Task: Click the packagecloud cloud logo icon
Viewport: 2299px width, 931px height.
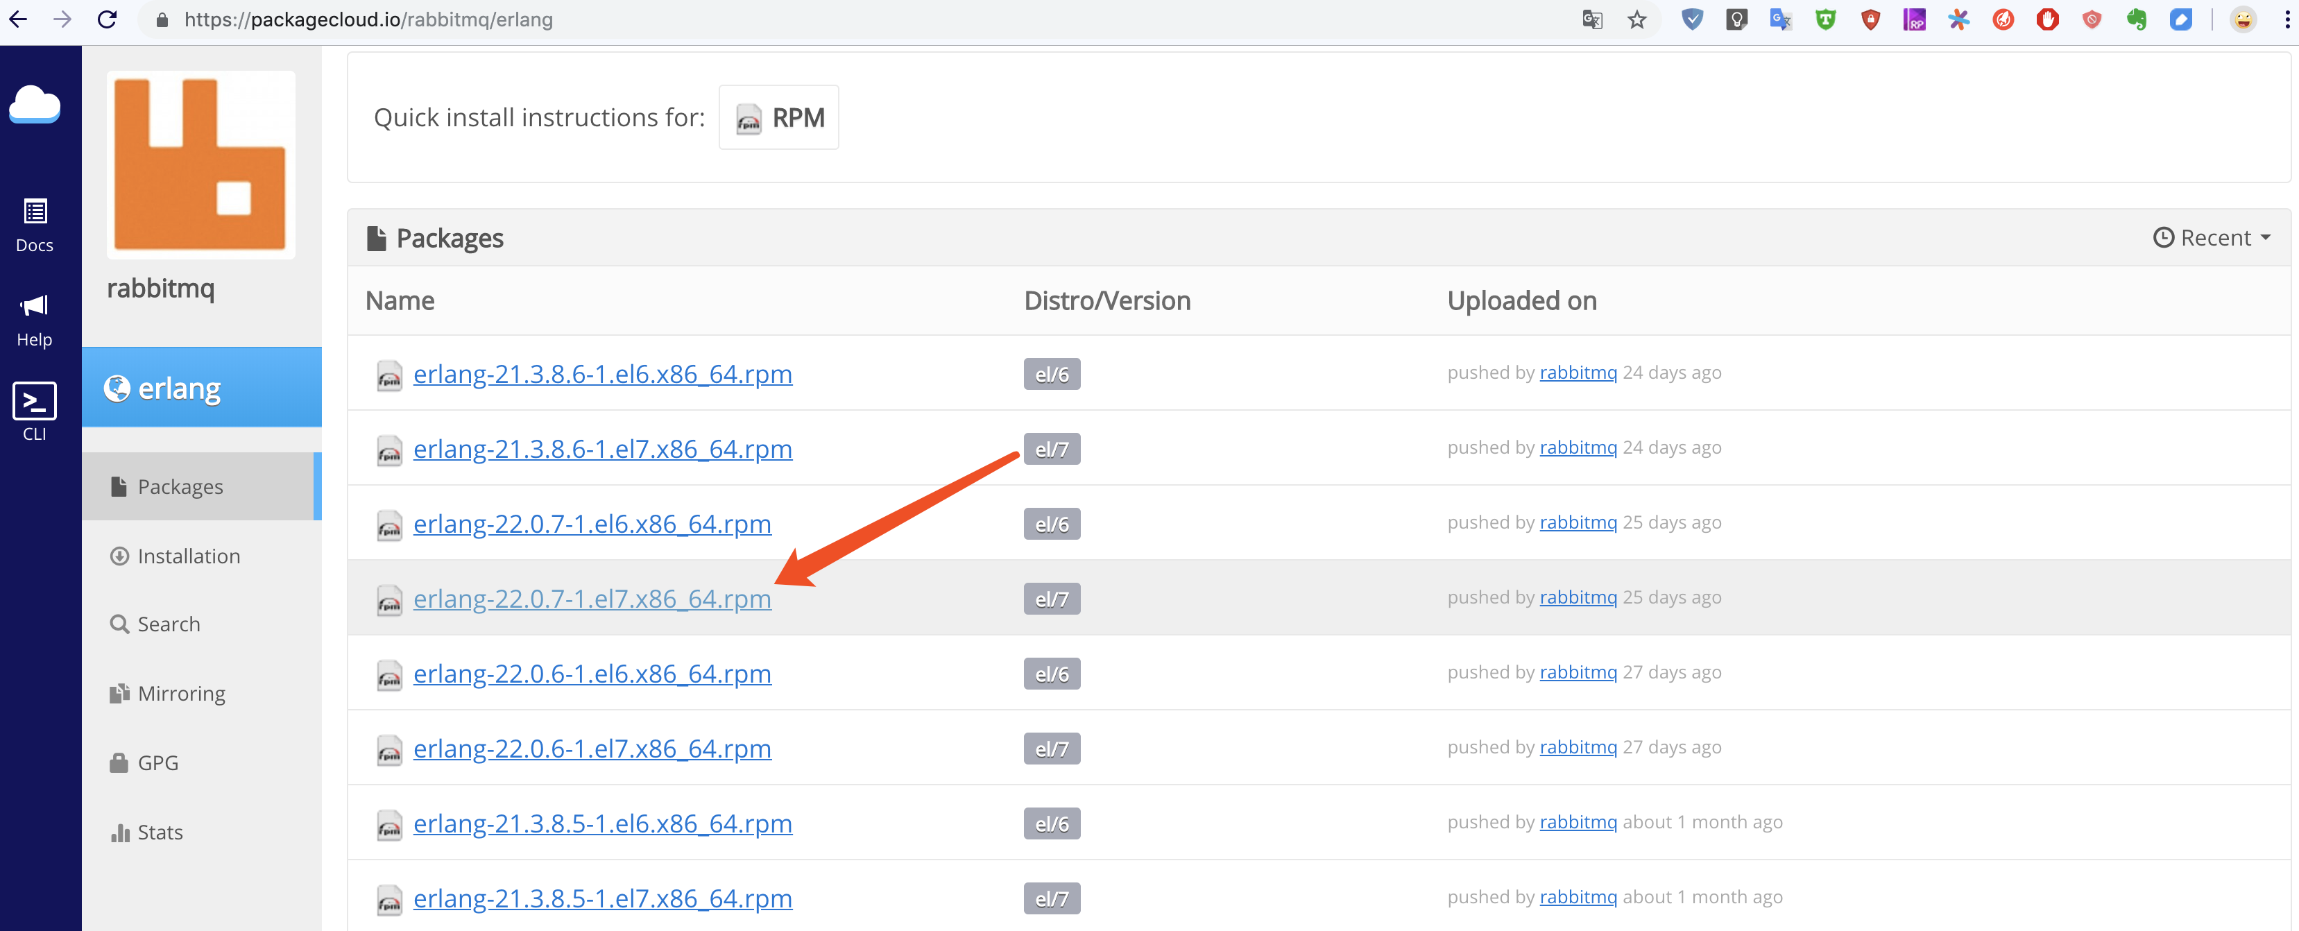Action: [35, 105]
